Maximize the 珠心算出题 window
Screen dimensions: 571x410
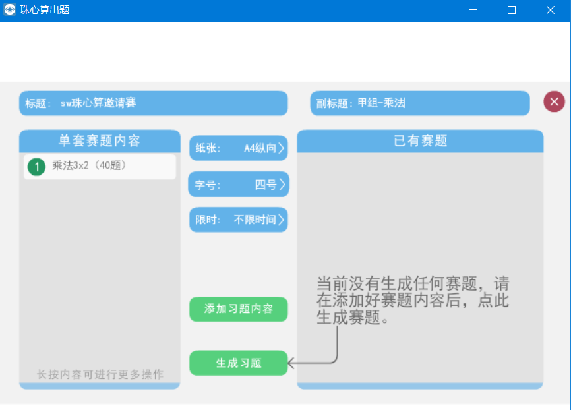[511, 10]
